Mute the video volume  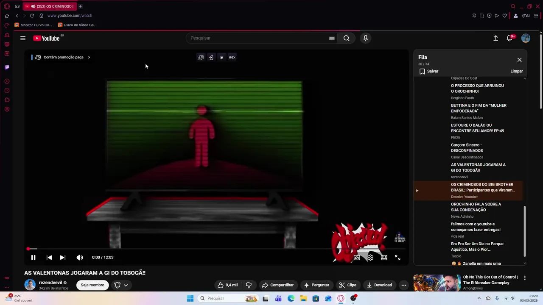click(x=79, y=257)
